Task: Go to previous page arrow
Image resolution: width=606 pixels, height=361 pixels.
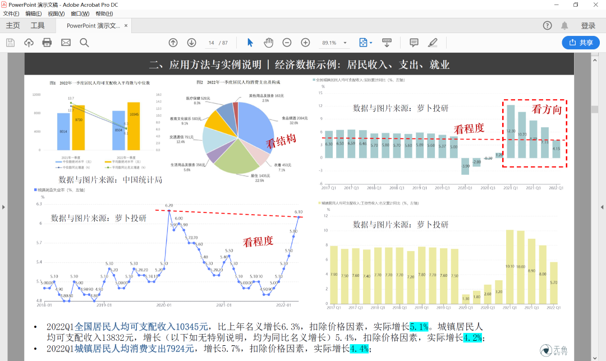Action: coord(173,43)
